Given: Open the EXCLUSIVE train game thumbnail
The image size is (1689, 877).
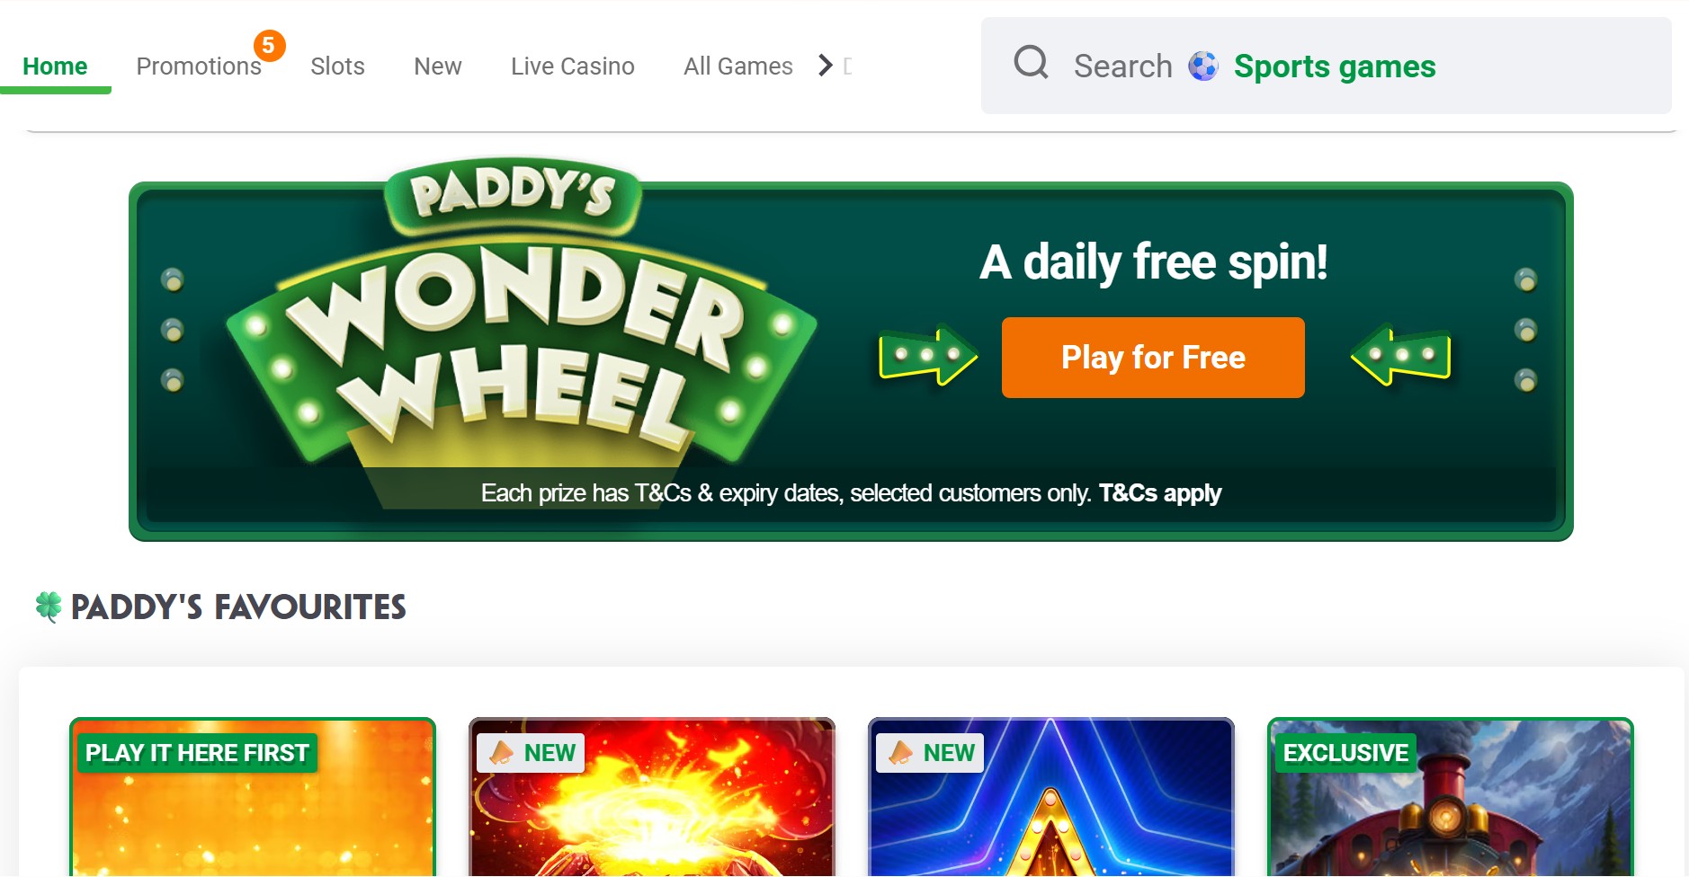Looking at the screenshot, I should tap(1450, 798).
